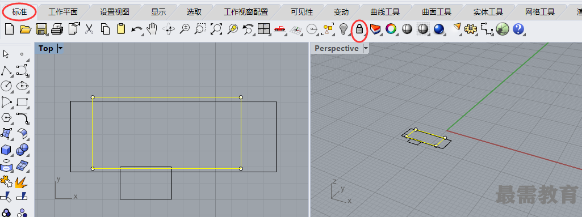Viewport: 582px width, 217px height.
Task: Copy selection using the Copy icon
Action: pyautogui.click(x=106, y=29)
